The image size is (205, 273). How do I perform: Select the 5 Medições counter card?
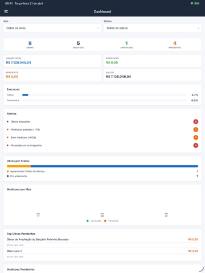point(78,45)
